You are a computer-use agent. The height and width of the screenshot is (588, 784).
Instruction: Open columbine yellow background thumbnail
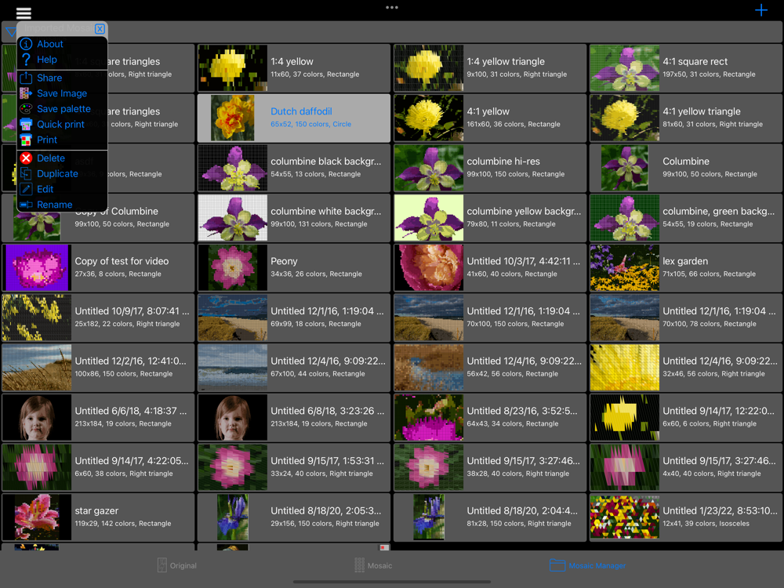pyautogui.click(x=429, y=218)
